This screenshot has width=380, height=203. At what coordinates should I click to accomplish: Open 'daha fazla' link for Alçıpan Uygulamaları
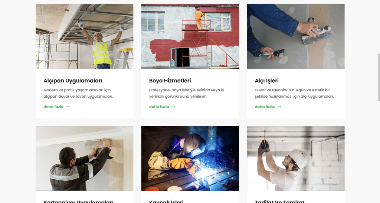[x=53, y=107]
